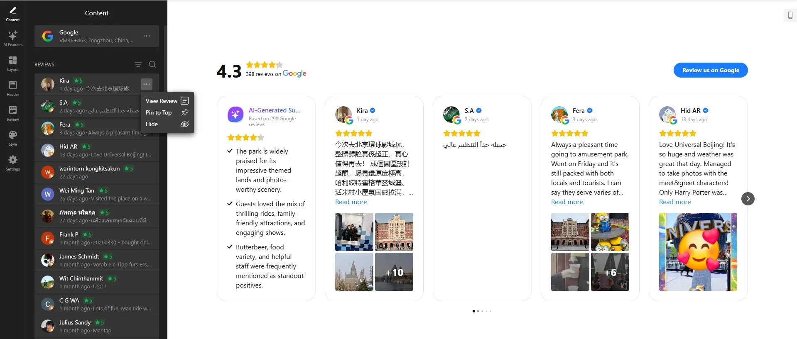Click the reviews search icon
The width and height of the screenshot is (797, 339).
click(152, 64)
